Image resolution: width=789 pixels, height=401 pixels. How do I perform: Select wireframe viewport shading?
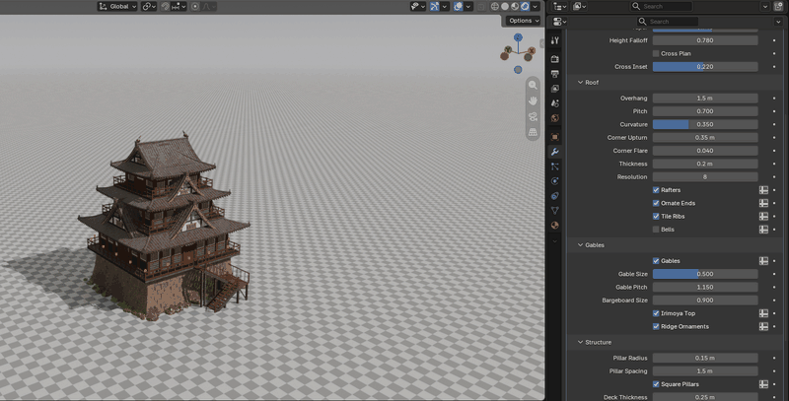coord(495,7)
